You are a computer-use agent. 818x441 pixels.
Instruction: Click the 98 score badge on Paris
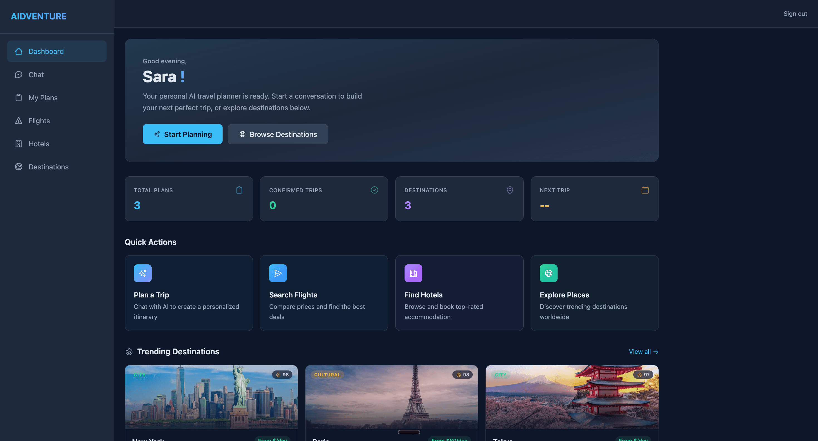tap(463, 375)
